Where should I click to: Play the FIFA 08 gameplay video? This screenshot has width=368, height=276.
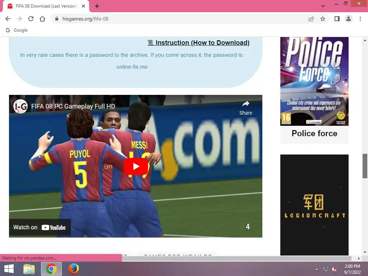[136, 166]
